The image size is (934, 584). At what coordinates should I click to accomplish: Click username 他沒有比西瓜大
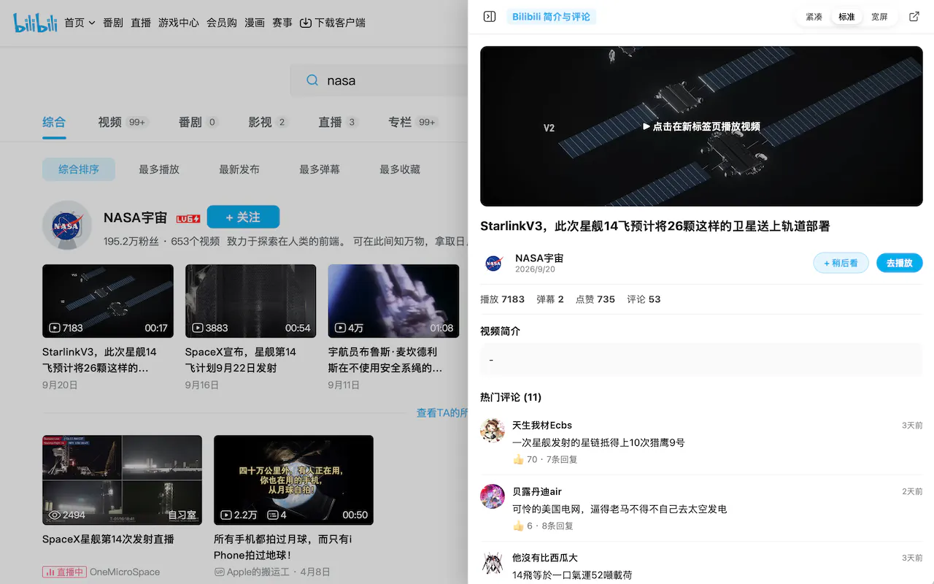coord(545,558)
